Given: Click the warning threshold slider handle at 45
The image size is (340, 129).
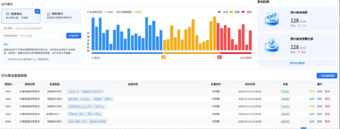Looking at the screenshot, I should [x=164, y=53].
